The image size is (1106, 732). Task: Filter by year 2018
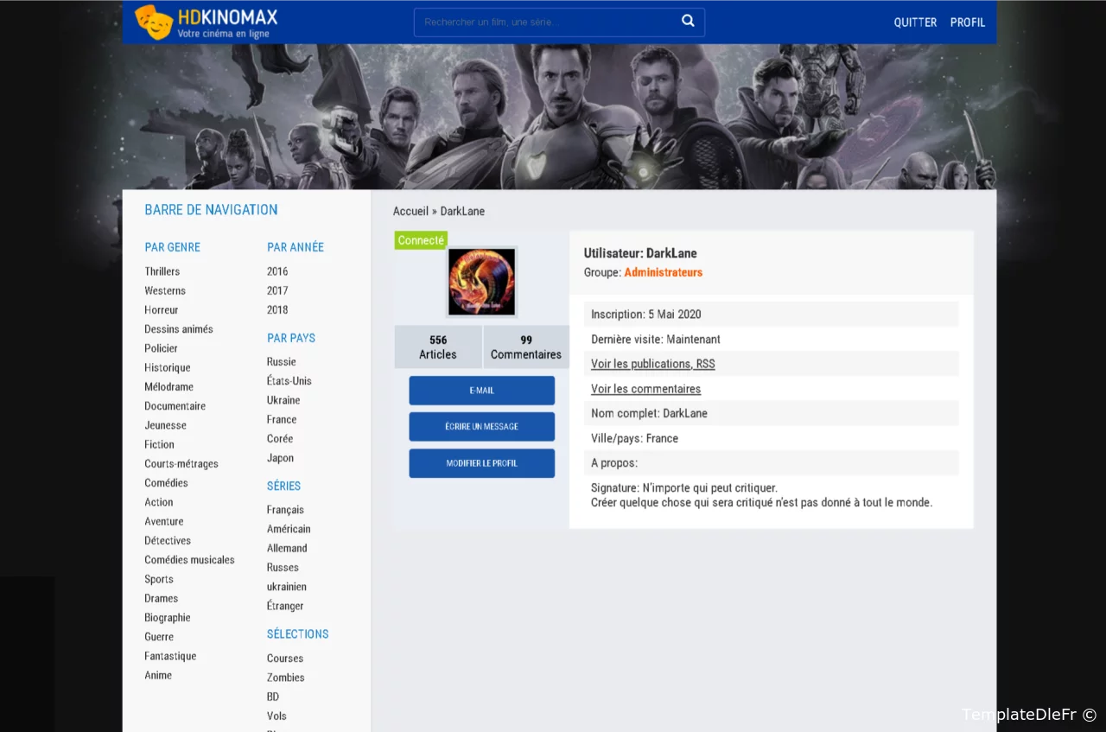pyautogui.click(x=277, y=309)
